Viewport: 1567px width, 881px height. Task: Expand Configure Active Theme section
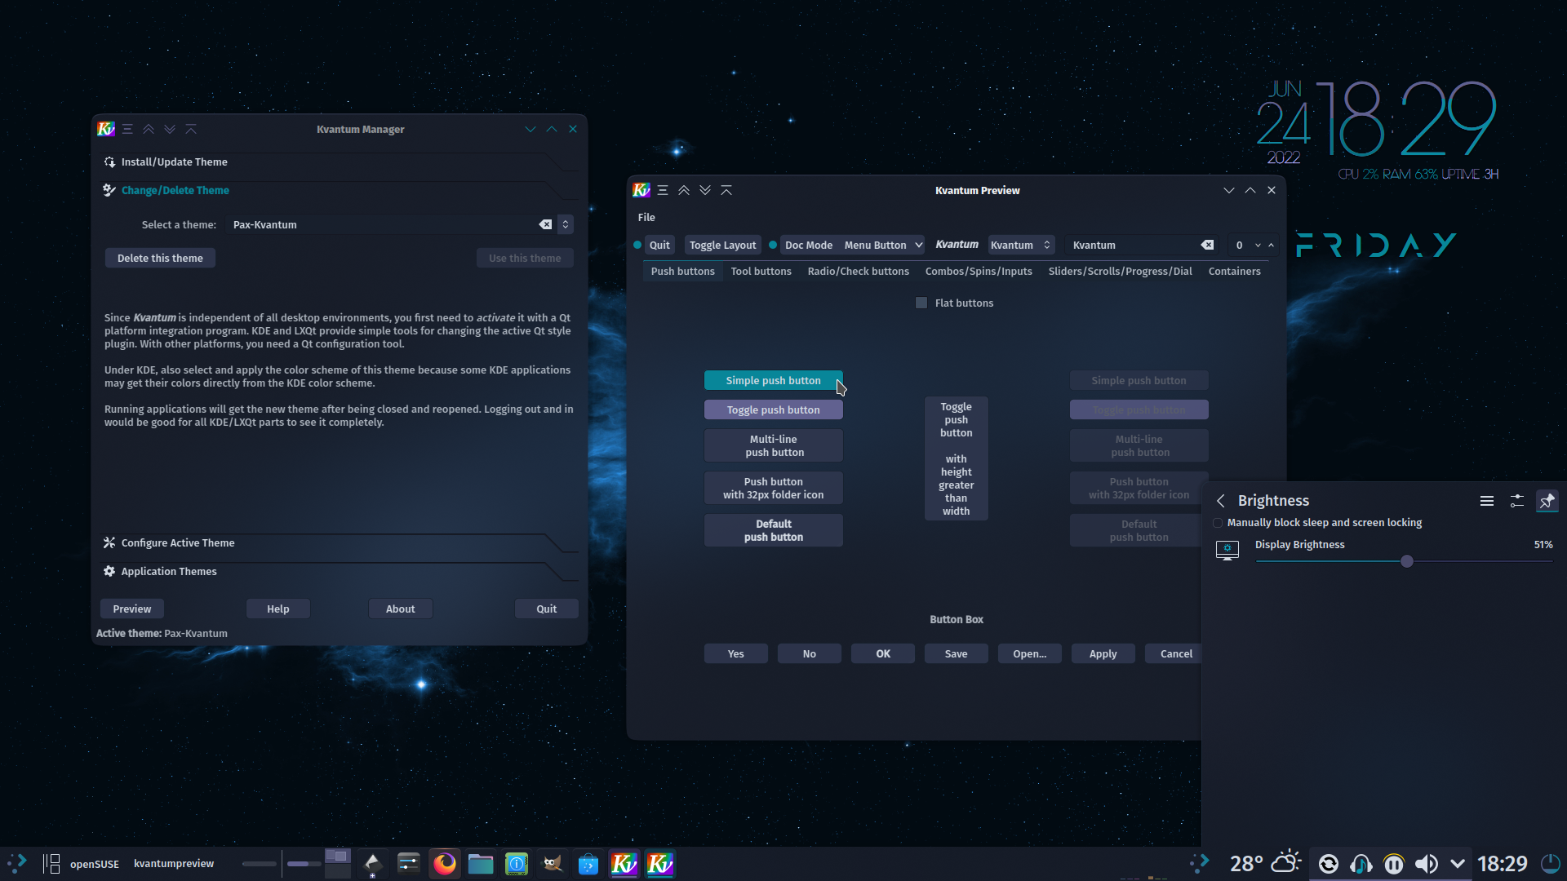[339, 543]
